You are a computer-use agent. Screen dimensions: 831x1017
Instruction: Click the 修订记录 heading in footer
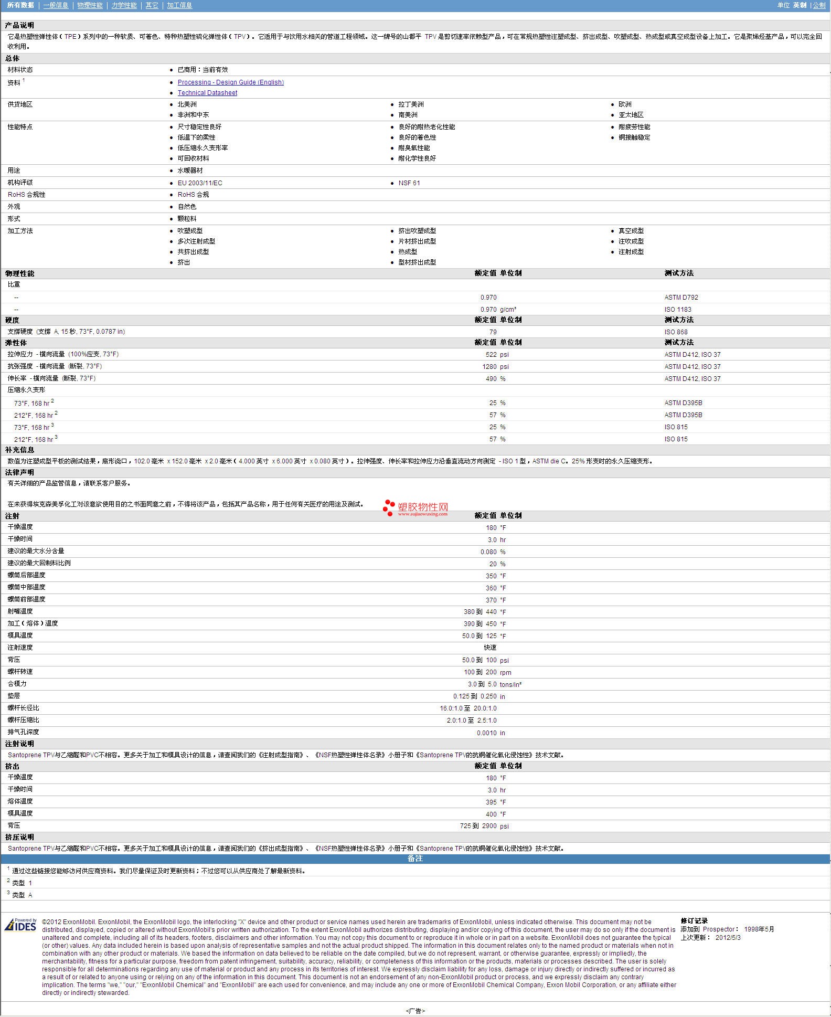click(x=694, y=920)
